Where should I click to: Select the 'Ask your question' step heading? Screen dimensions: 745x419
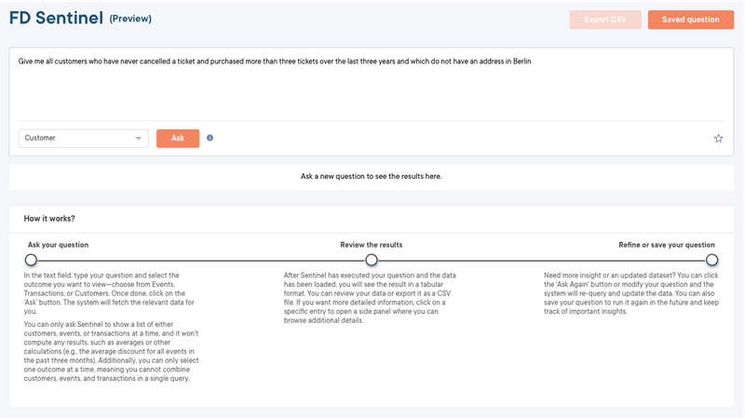tap(59, 245)
